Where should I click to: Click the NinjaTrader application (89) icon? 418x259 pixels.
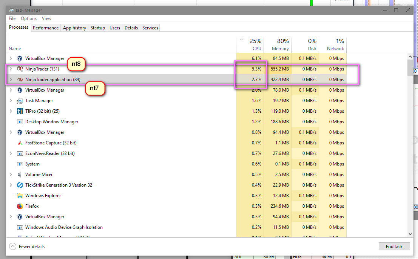tap(20, 79)
